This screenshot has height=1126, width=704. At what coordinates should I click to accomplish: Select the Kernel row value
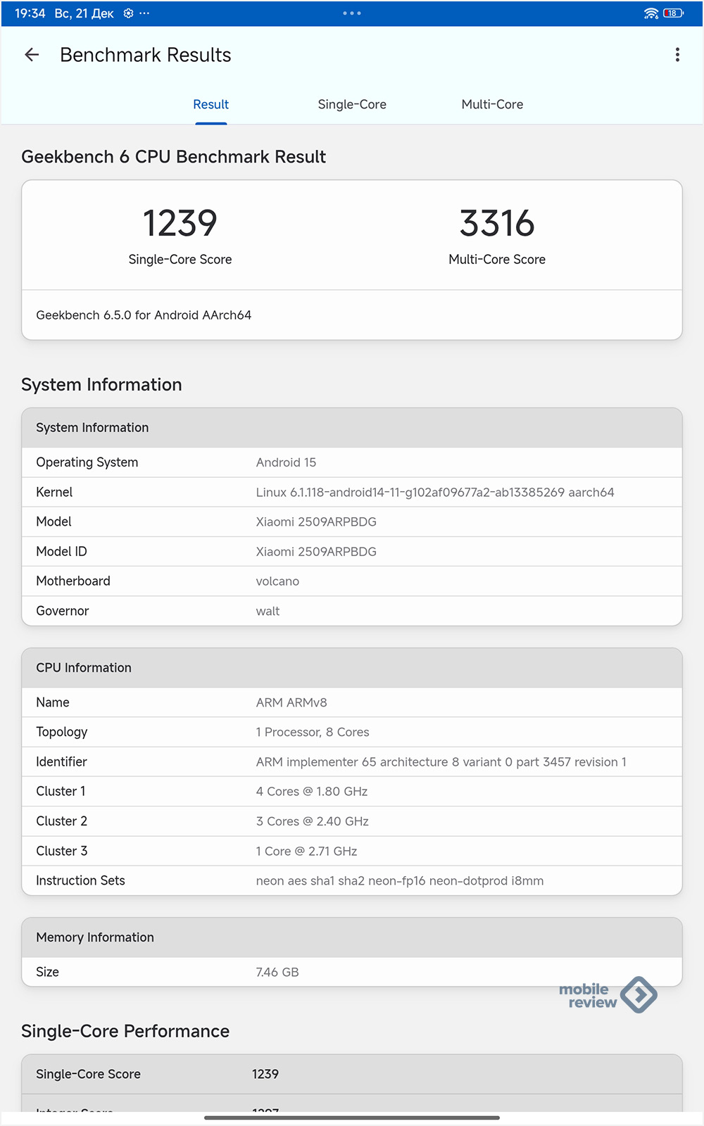pyautogui.click(x=434, y=493)
